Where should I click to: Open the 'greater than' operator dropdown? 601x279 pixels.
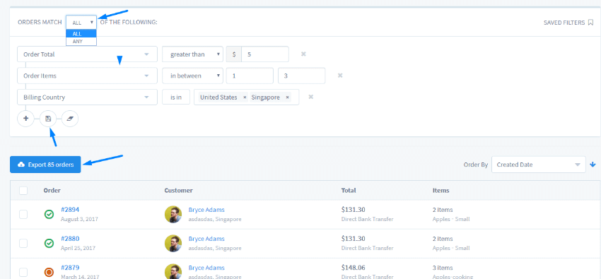point(192,54)
